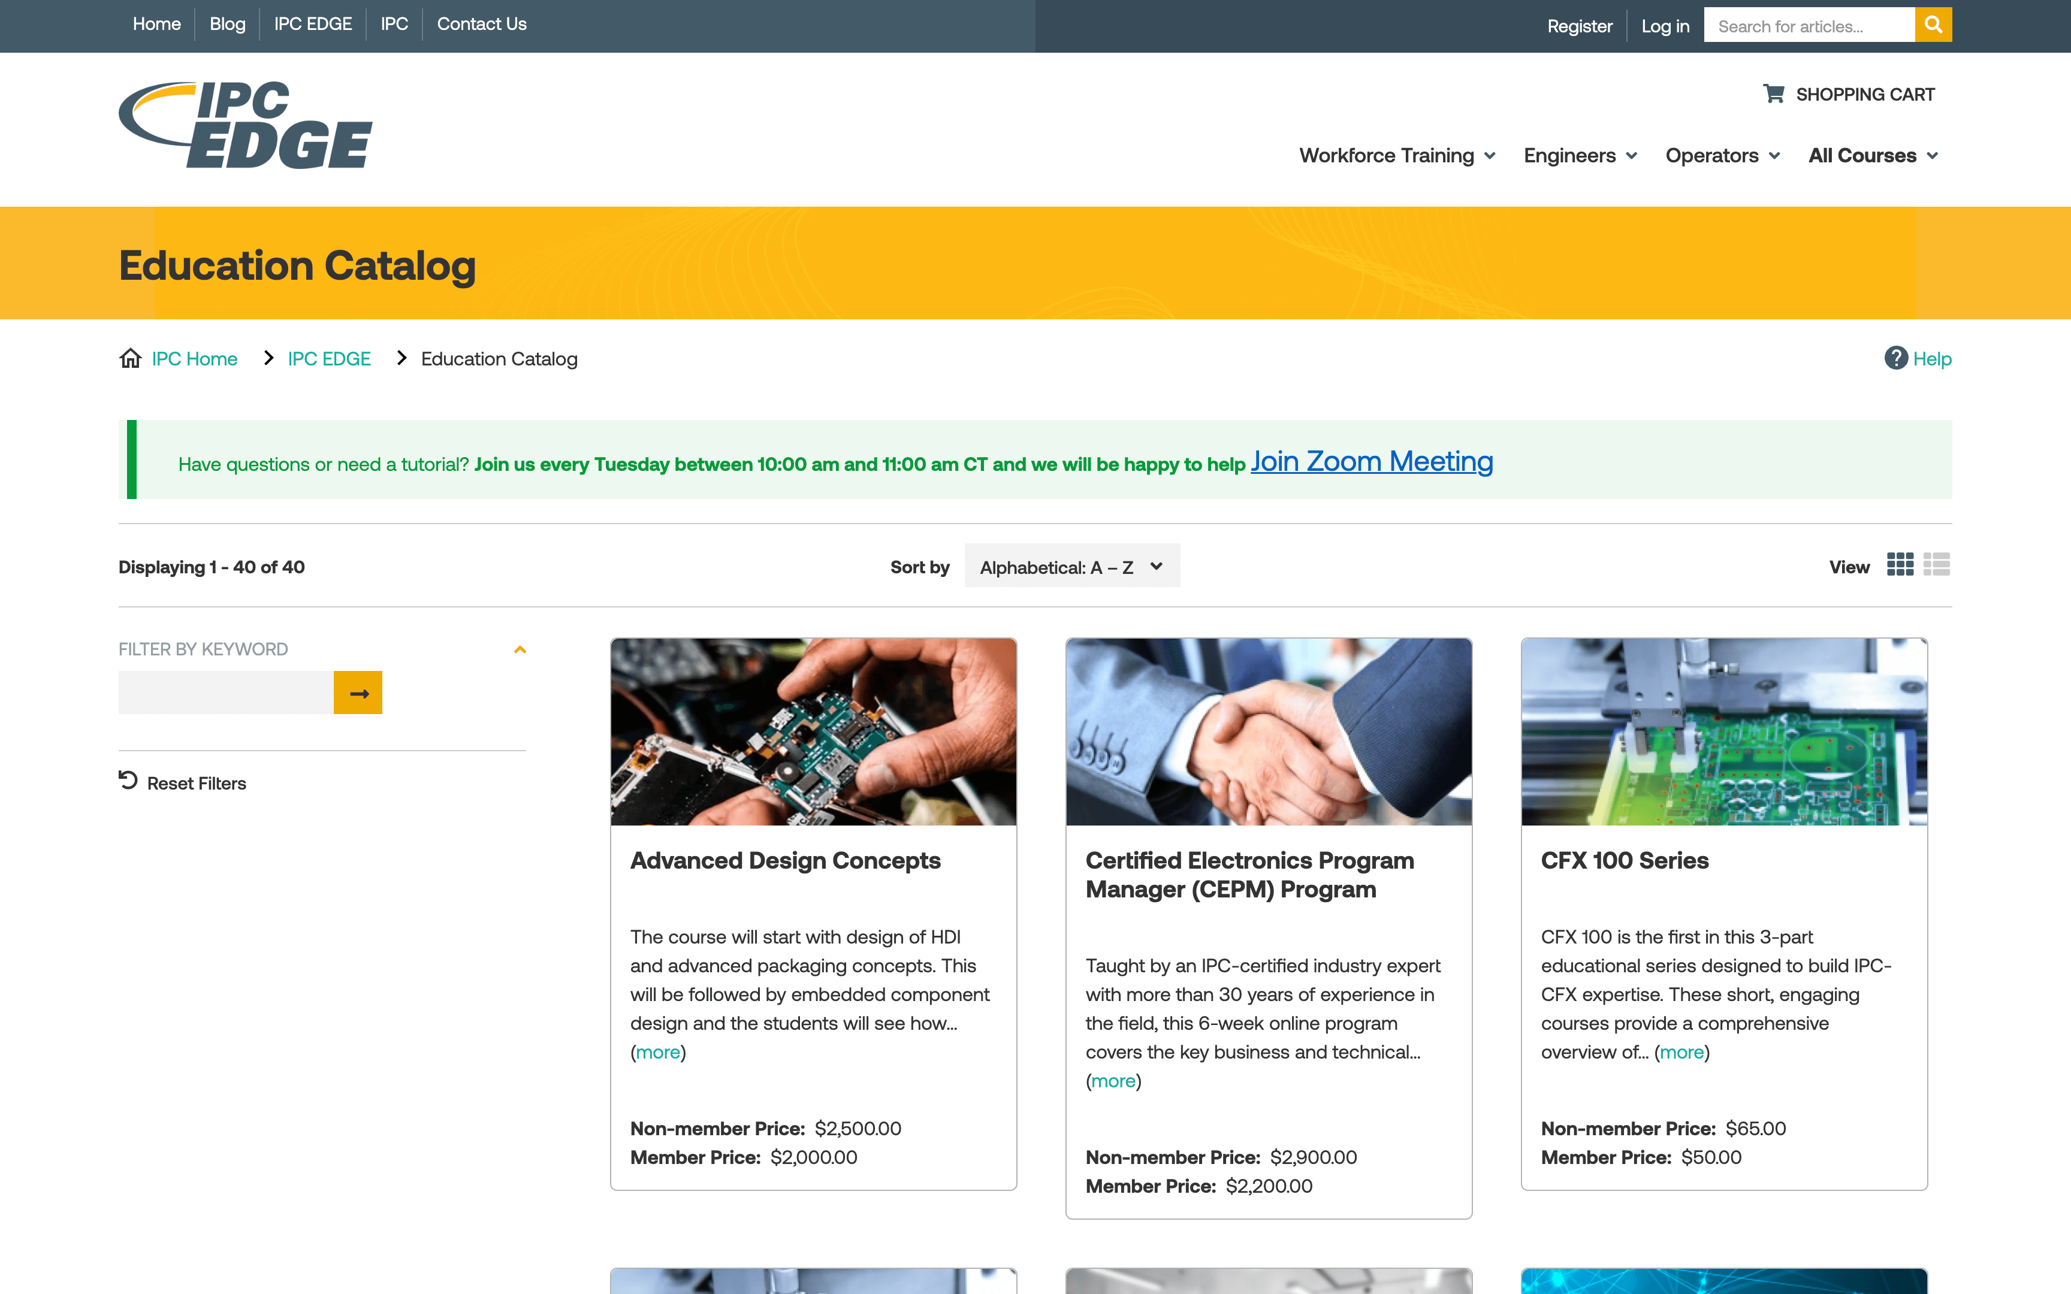Click the filter keyword input field

click(226, 693)
